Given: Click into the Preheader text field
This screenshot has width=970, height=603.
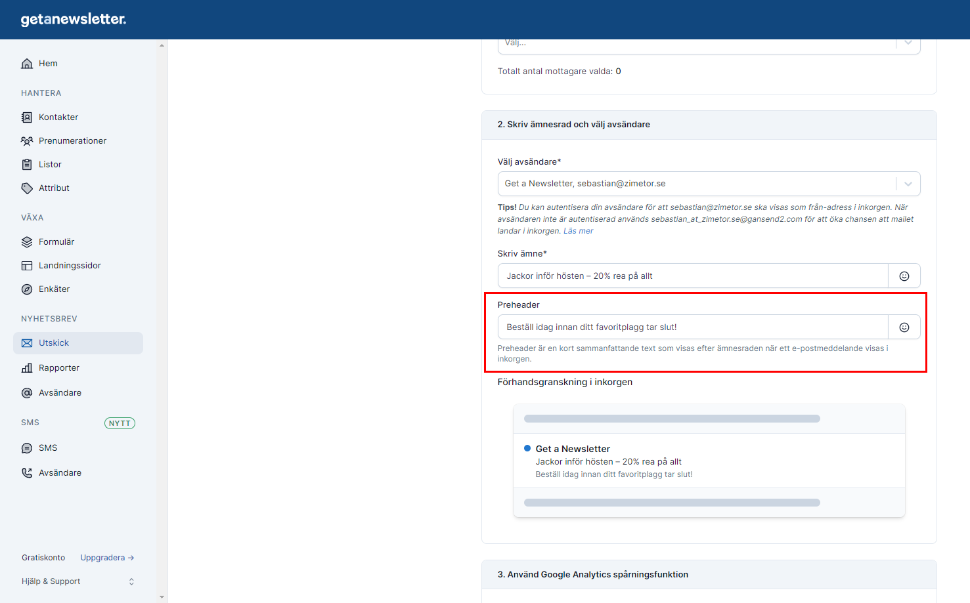Looking at the screenshot, I should [693, 327].
